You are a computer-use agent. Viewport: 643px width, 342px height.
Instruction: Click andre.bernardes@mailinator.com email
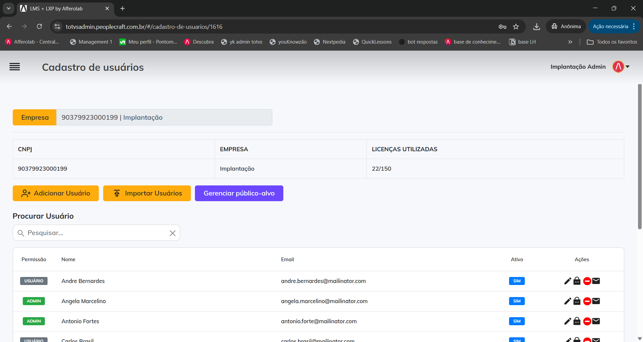pos(323,281)
